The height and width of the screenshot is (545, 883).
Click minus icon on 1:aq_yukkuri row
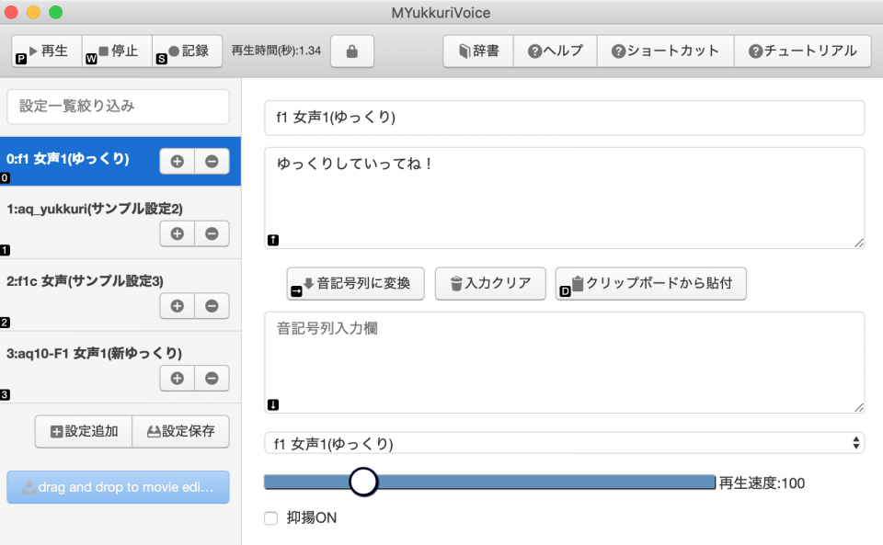(212, 233)
